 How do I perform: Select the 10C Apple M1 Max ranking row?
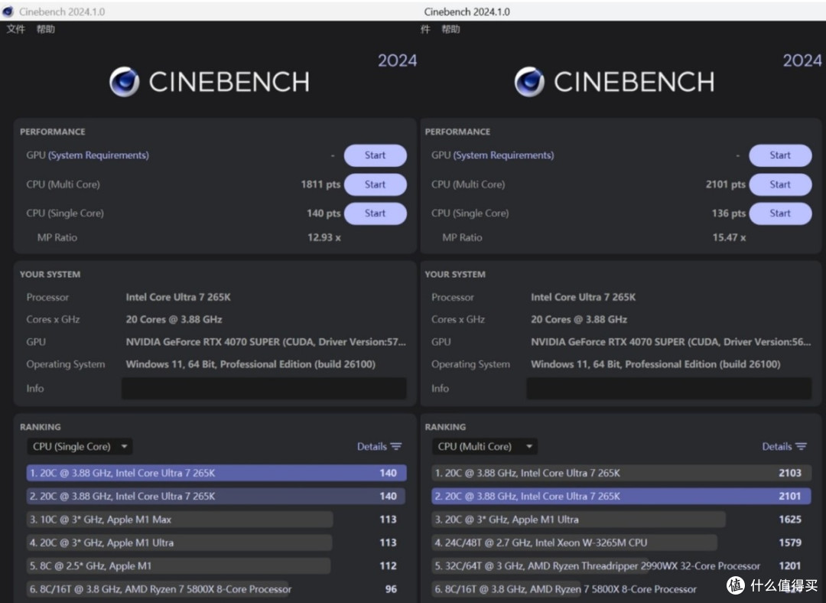point(216,519)
